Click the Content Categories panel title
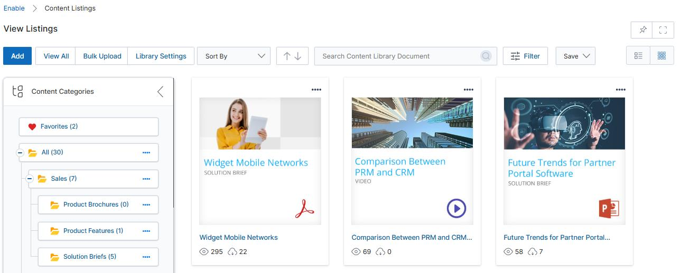Viewport: 681px width, 273px height. (x=63, y=92)
